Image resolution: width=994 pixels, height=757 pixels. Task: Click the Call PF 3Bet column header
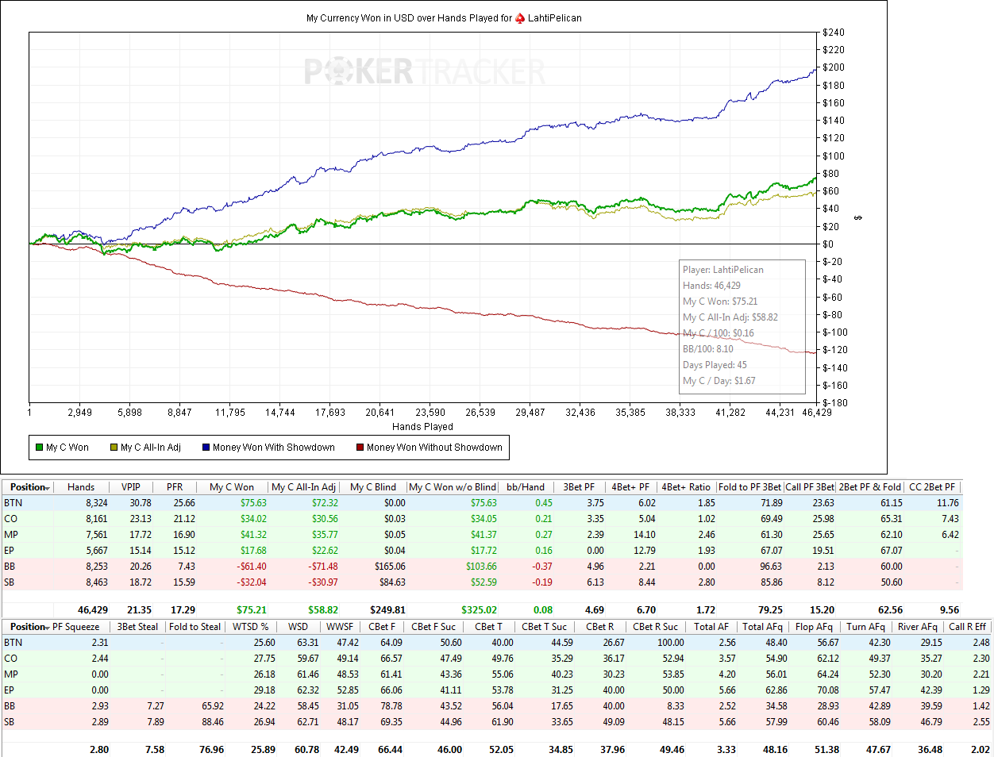tap(810, 487)
